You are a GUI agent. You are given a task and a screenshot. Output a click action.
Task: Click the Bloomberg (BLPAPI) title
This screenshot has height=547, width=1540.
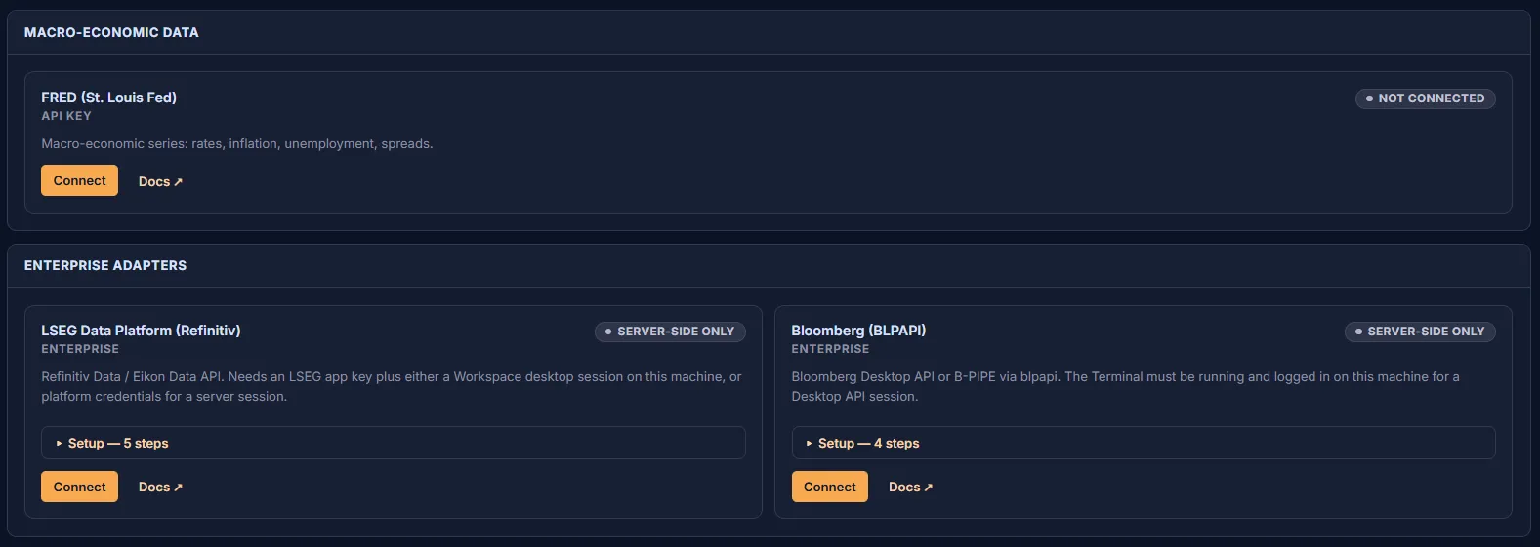(858, 331)
